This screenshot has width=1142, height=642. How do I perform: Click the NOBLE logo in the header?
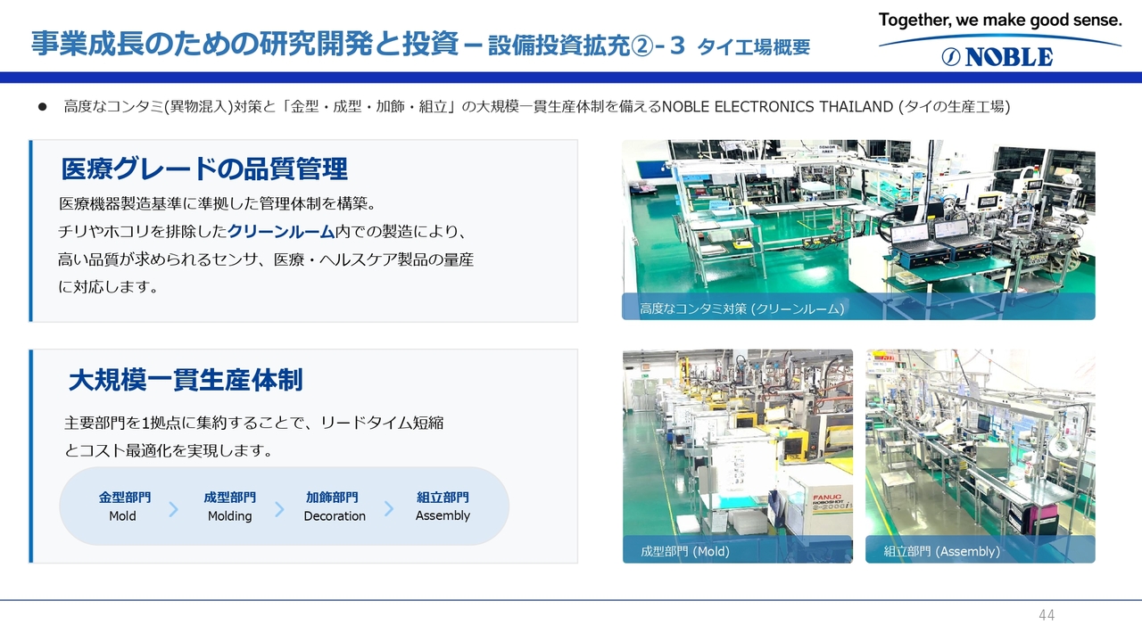tap(999, 56)
